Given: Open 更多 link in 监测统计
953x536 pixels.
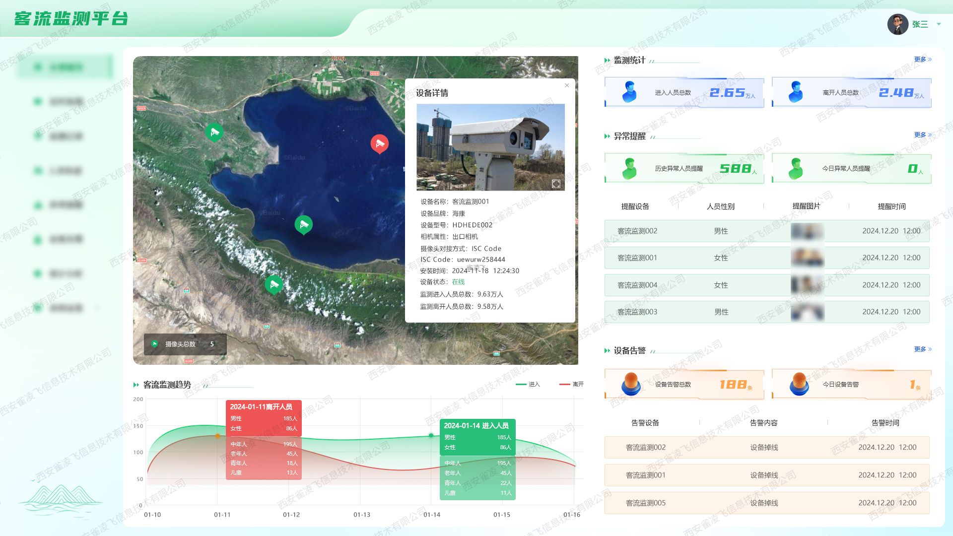Looking at the screenshot, I should [922, 60].
